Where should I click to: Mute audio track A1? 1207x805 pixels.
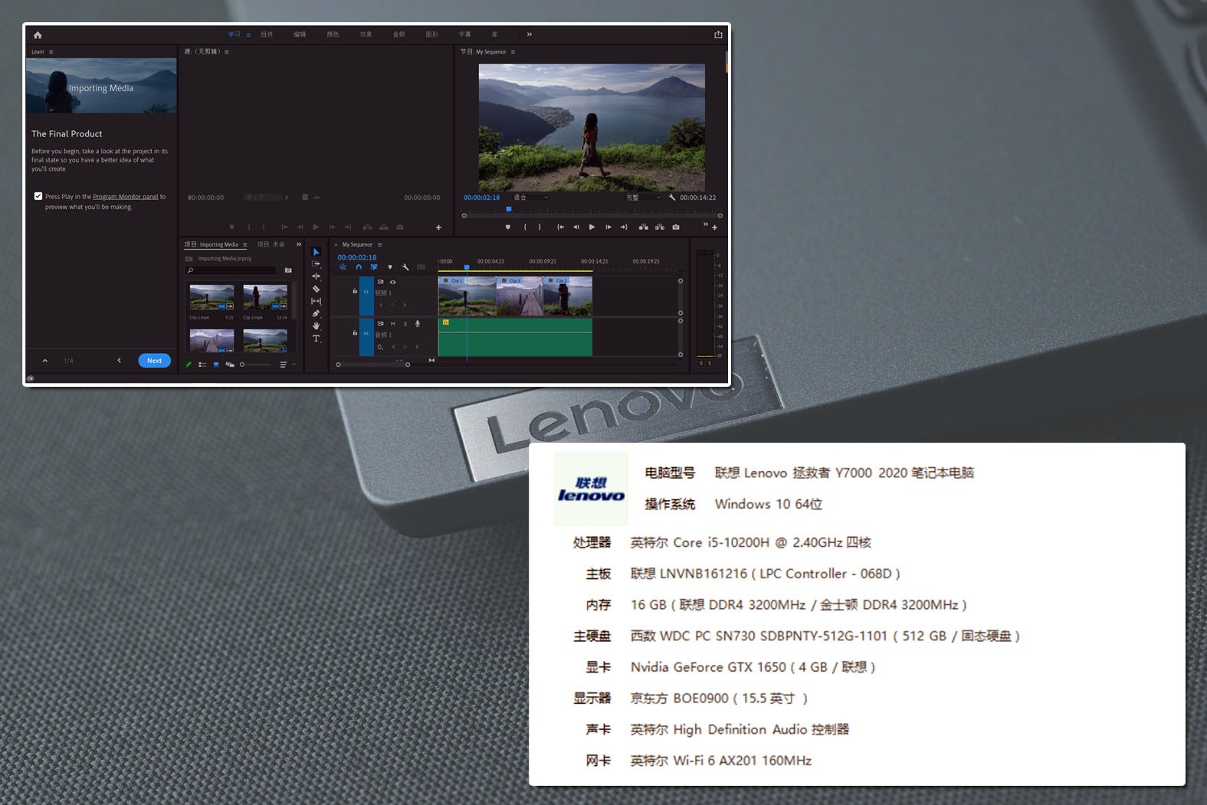point(393,324)
